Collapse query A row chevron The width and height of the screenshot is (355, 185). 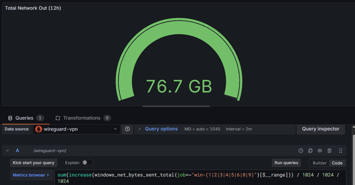(x=8, y=151)
